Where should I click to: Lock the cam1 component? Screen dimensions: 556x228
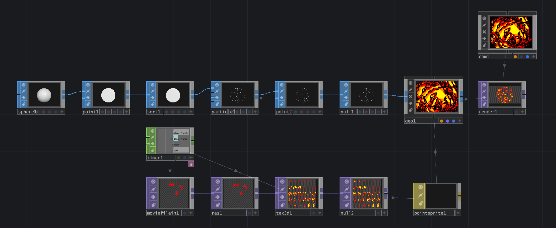(x=484, y=45)
